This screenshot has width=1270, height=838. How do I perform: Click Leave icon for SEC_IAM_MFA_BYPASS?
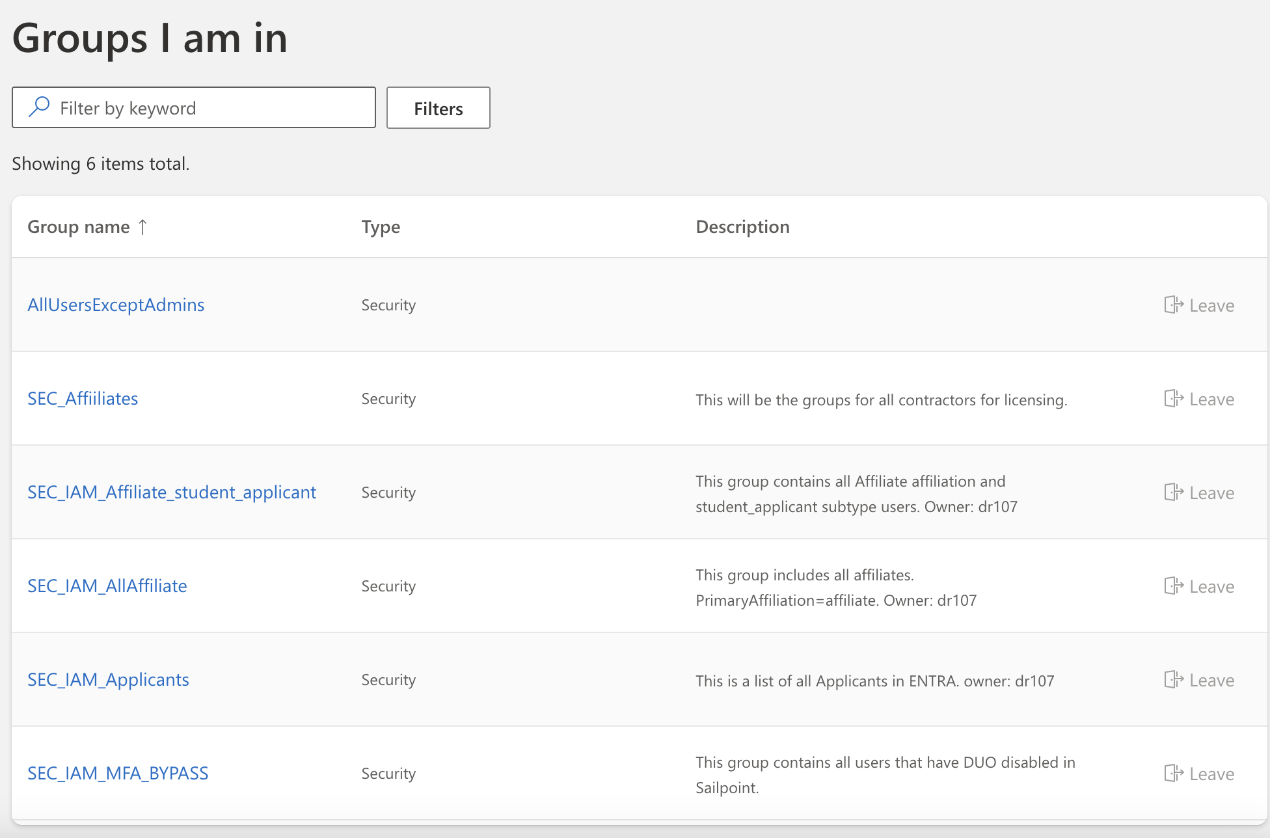pos(1174,773)
